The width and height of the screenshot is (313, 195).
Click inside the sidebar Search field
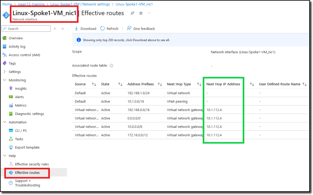[26, 28]
